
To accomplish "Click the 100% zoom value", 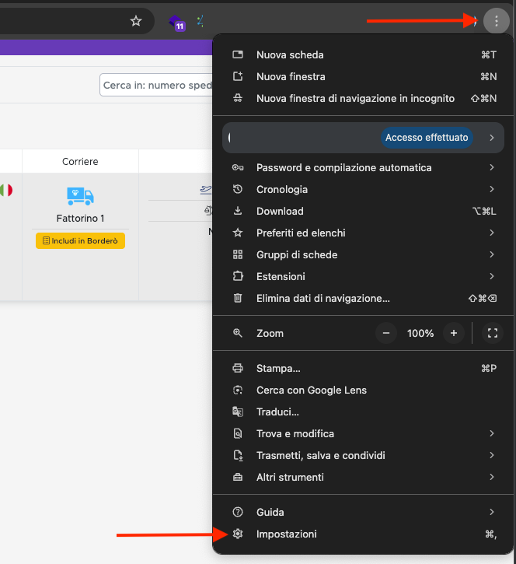I will 420,333.
